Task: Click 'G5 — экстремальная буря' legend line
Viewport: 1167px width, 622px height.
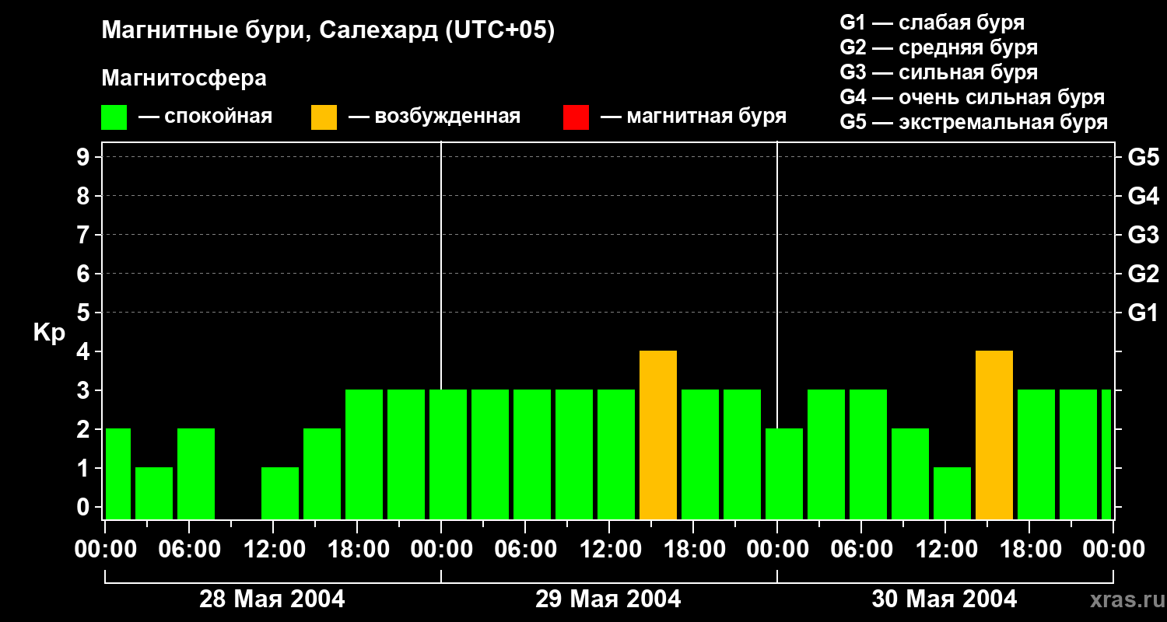Action: (973, 122)
